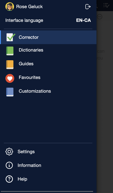Click the Help question mark icon
Screen dimensions: 113x193
click(x=9, y=179)
